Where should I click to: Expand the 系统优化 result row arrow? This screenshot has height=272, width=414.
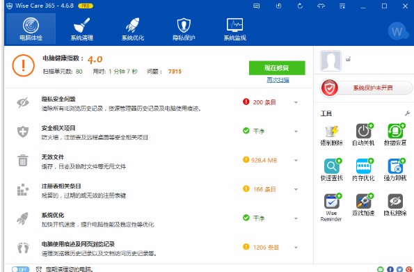point(296,218)
